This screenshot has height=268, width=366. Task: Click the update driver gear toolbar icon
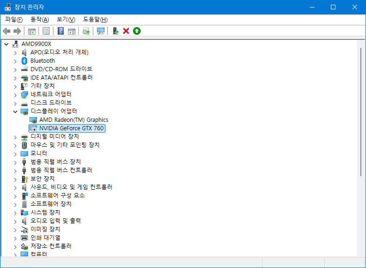point(86,31)
